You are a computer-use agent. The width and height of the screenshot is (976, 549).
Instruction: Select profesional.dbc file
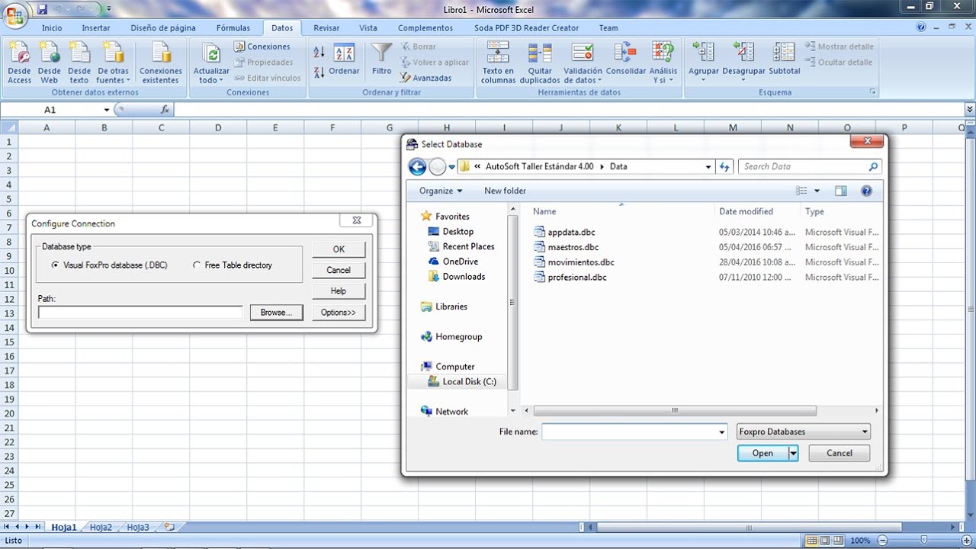point(576,278)
